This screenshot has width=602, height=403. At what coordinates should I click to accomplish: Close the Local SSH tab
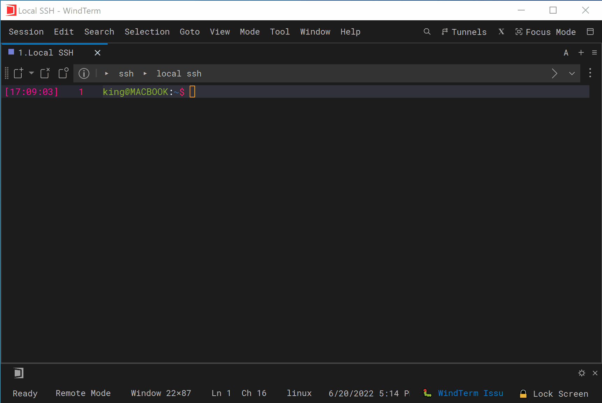click(98, 53)
